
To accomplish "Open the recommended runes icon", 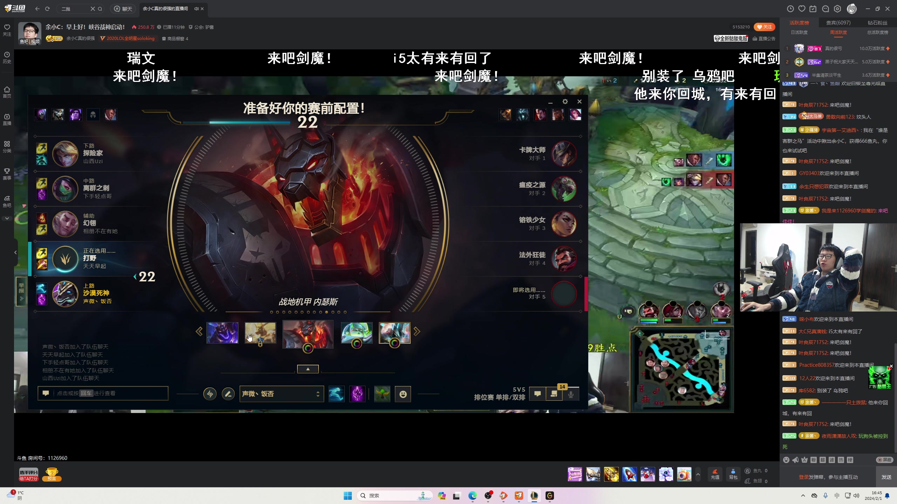I will (x=210, y=394).
